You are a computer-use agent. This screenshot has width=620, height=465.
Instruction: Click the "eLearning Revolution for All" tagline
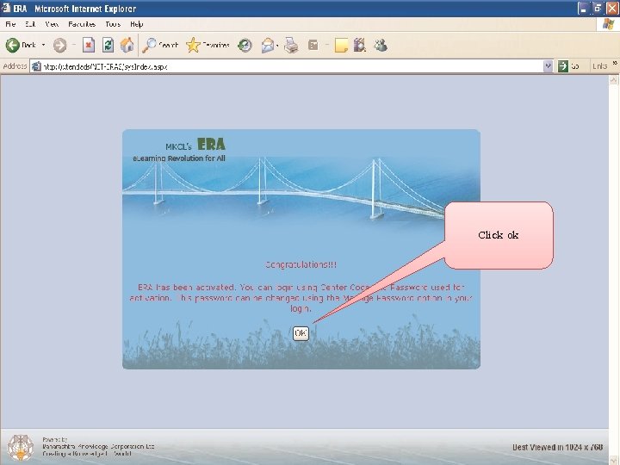click(179, 158)
